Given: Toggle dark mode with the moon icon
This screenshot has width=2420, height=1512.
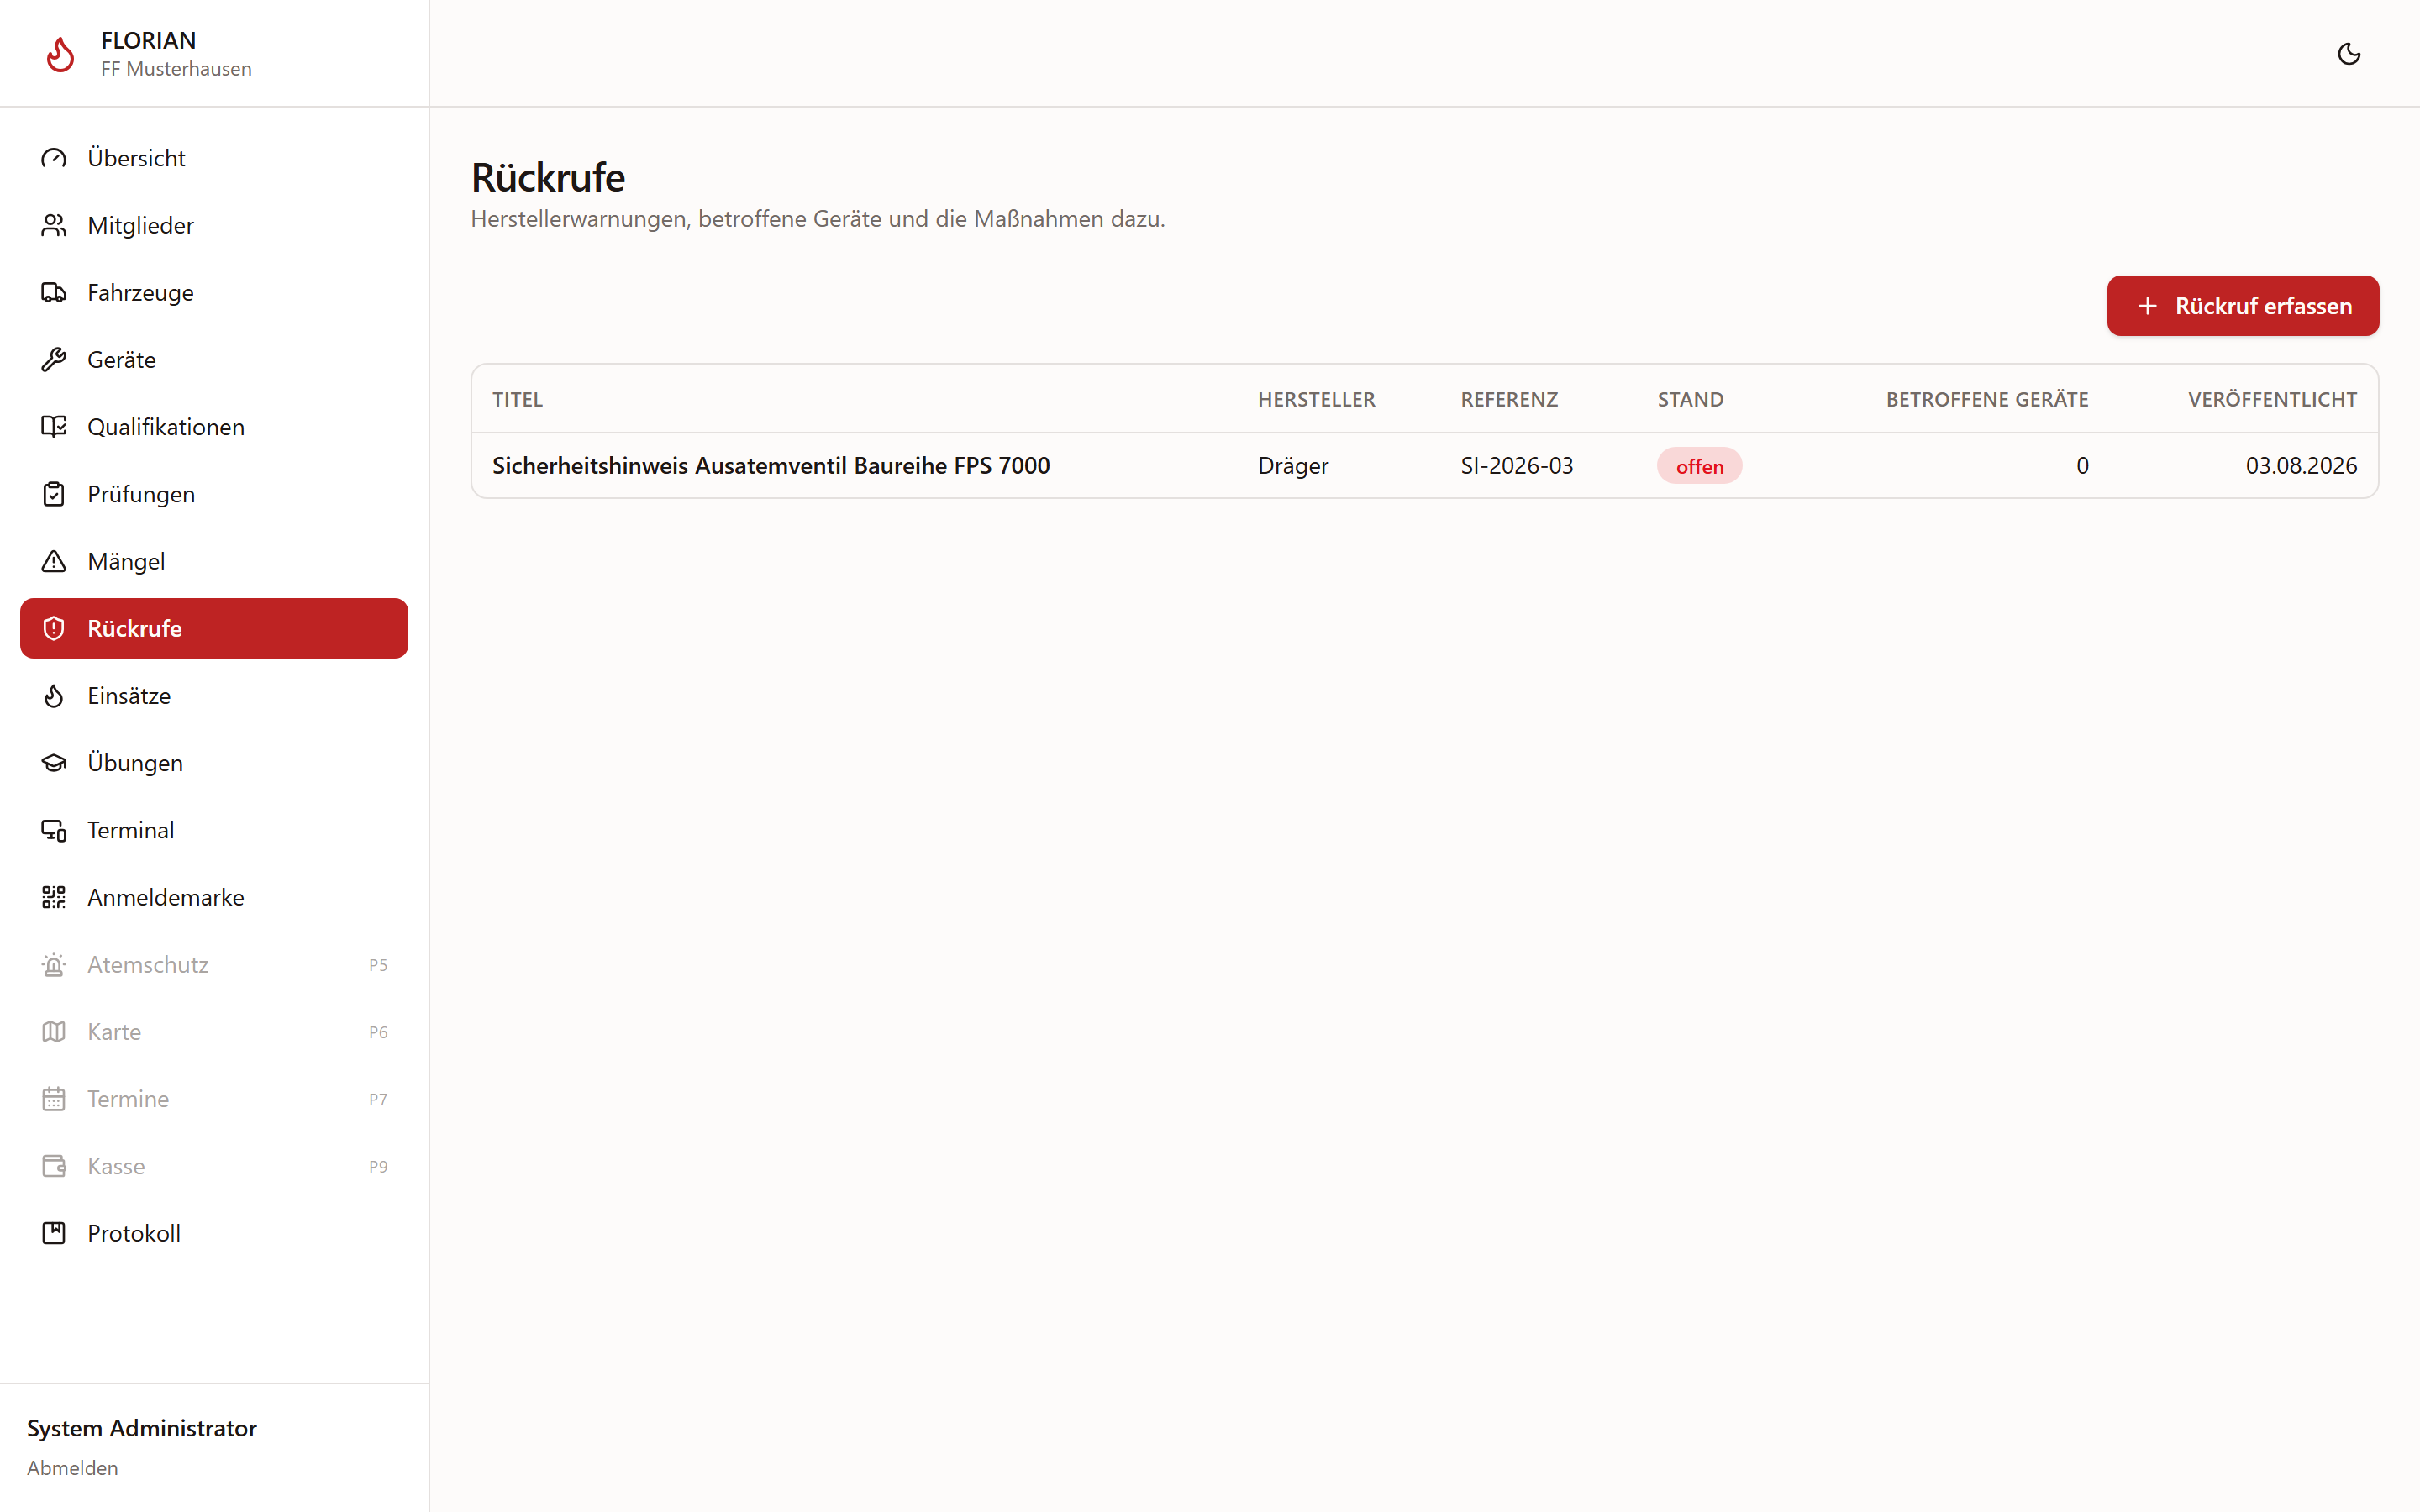Looking at the screenshot, I should [x=2348, y=54].
